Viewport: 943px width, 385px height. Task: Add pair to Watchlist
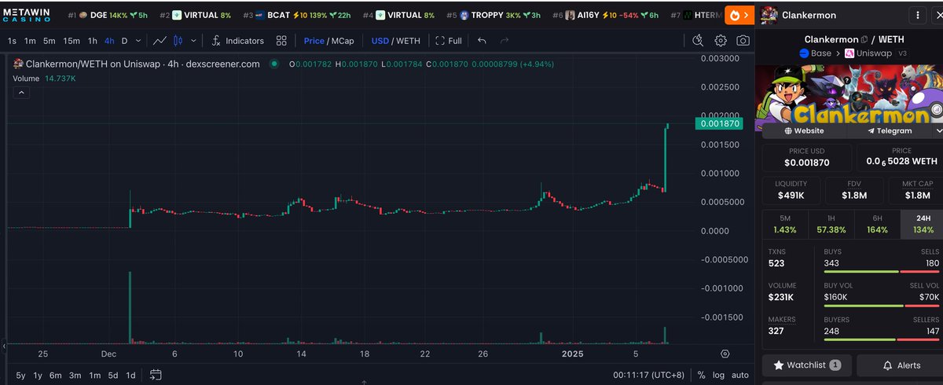[x=807, y=365]
